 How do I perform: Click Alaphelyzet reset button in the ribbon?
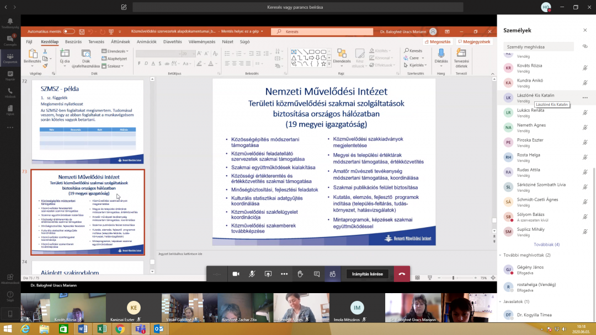(114, 59)
